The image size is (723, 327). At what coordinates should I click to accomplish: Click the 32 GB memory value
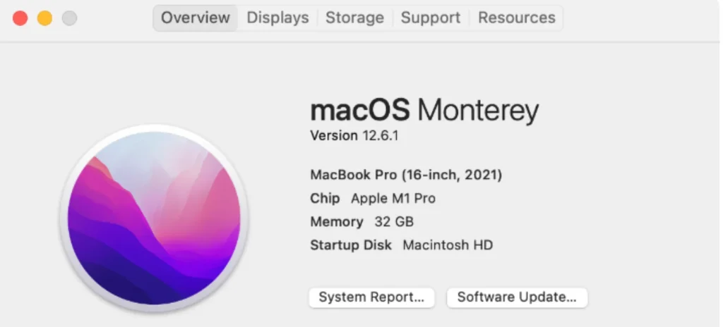coord(394,222)
